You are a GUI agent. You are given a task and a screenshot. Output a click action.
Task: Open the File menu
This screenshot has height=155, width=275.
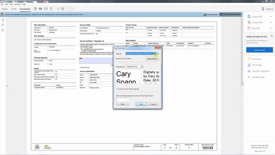coord(2,4)
